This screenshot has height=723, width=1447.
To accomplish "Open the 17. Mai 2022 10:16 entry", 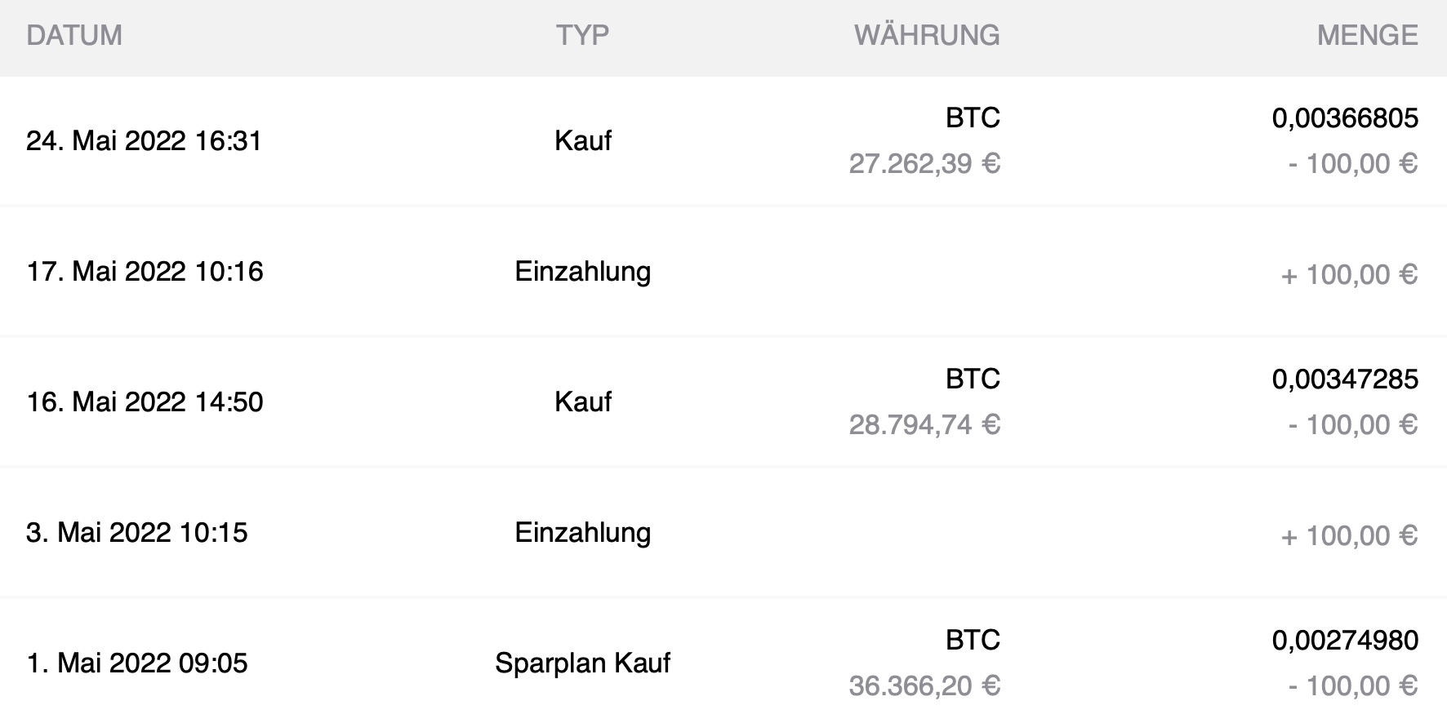I will tap(145, 271).
